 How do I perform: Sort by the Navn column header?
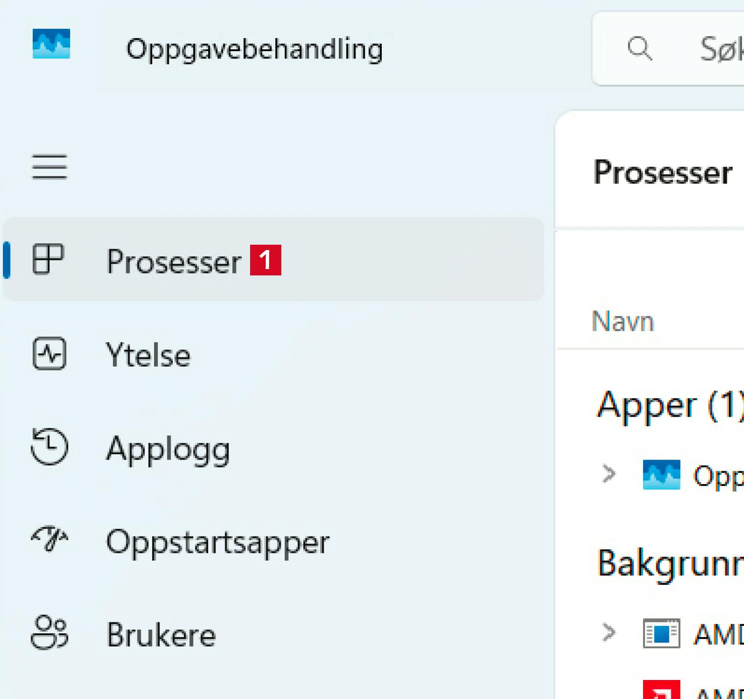pos(623,322)
